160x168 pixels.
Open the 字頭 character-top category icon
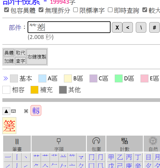[59, 141]
